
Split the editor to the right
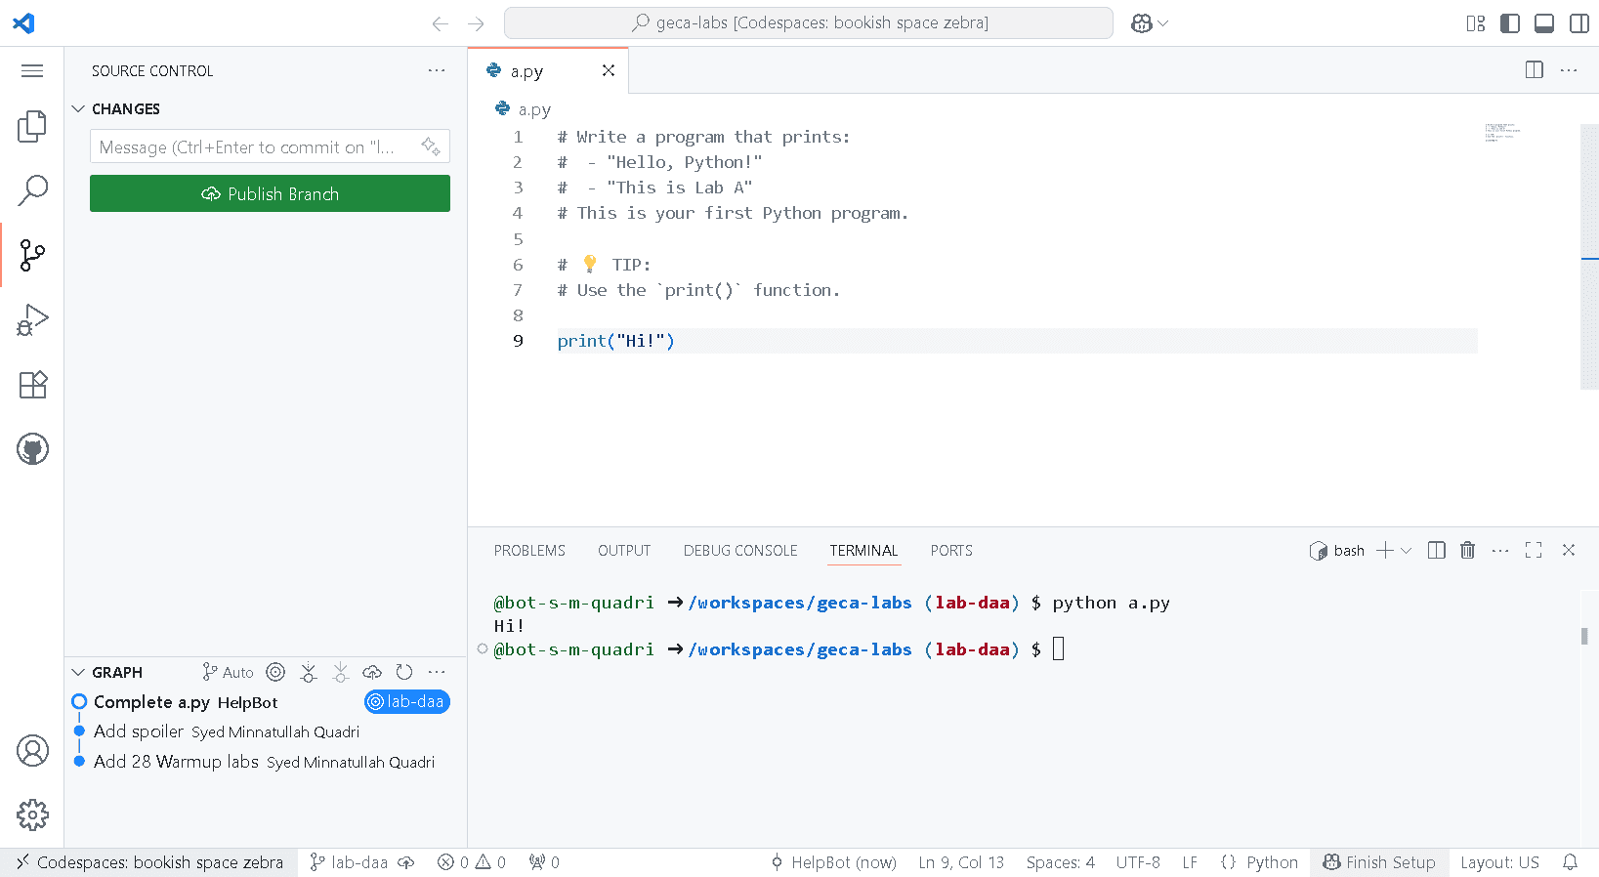(1535, 70)
